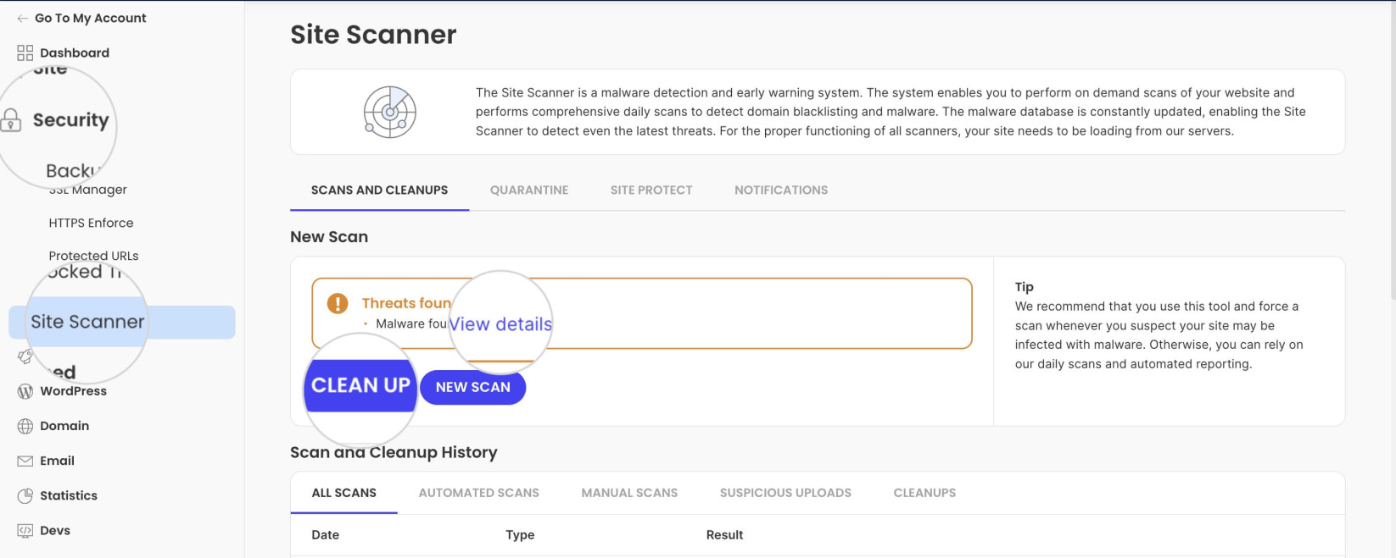Open the Security section
Screen dimensions: 1396x558
[x=70, y=120]
